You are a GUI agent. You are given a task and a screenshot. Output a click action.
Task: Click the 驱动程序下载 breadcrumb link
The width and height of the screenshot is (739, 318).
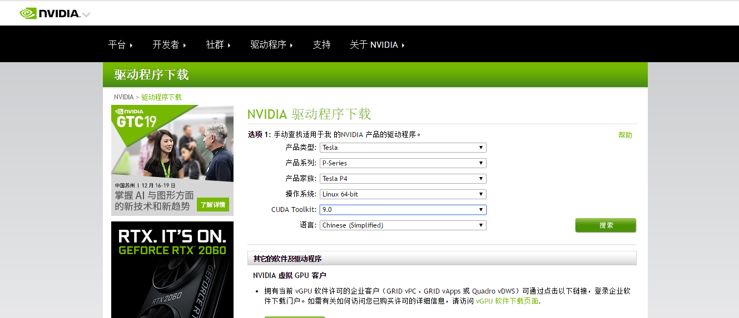[161, 97]
